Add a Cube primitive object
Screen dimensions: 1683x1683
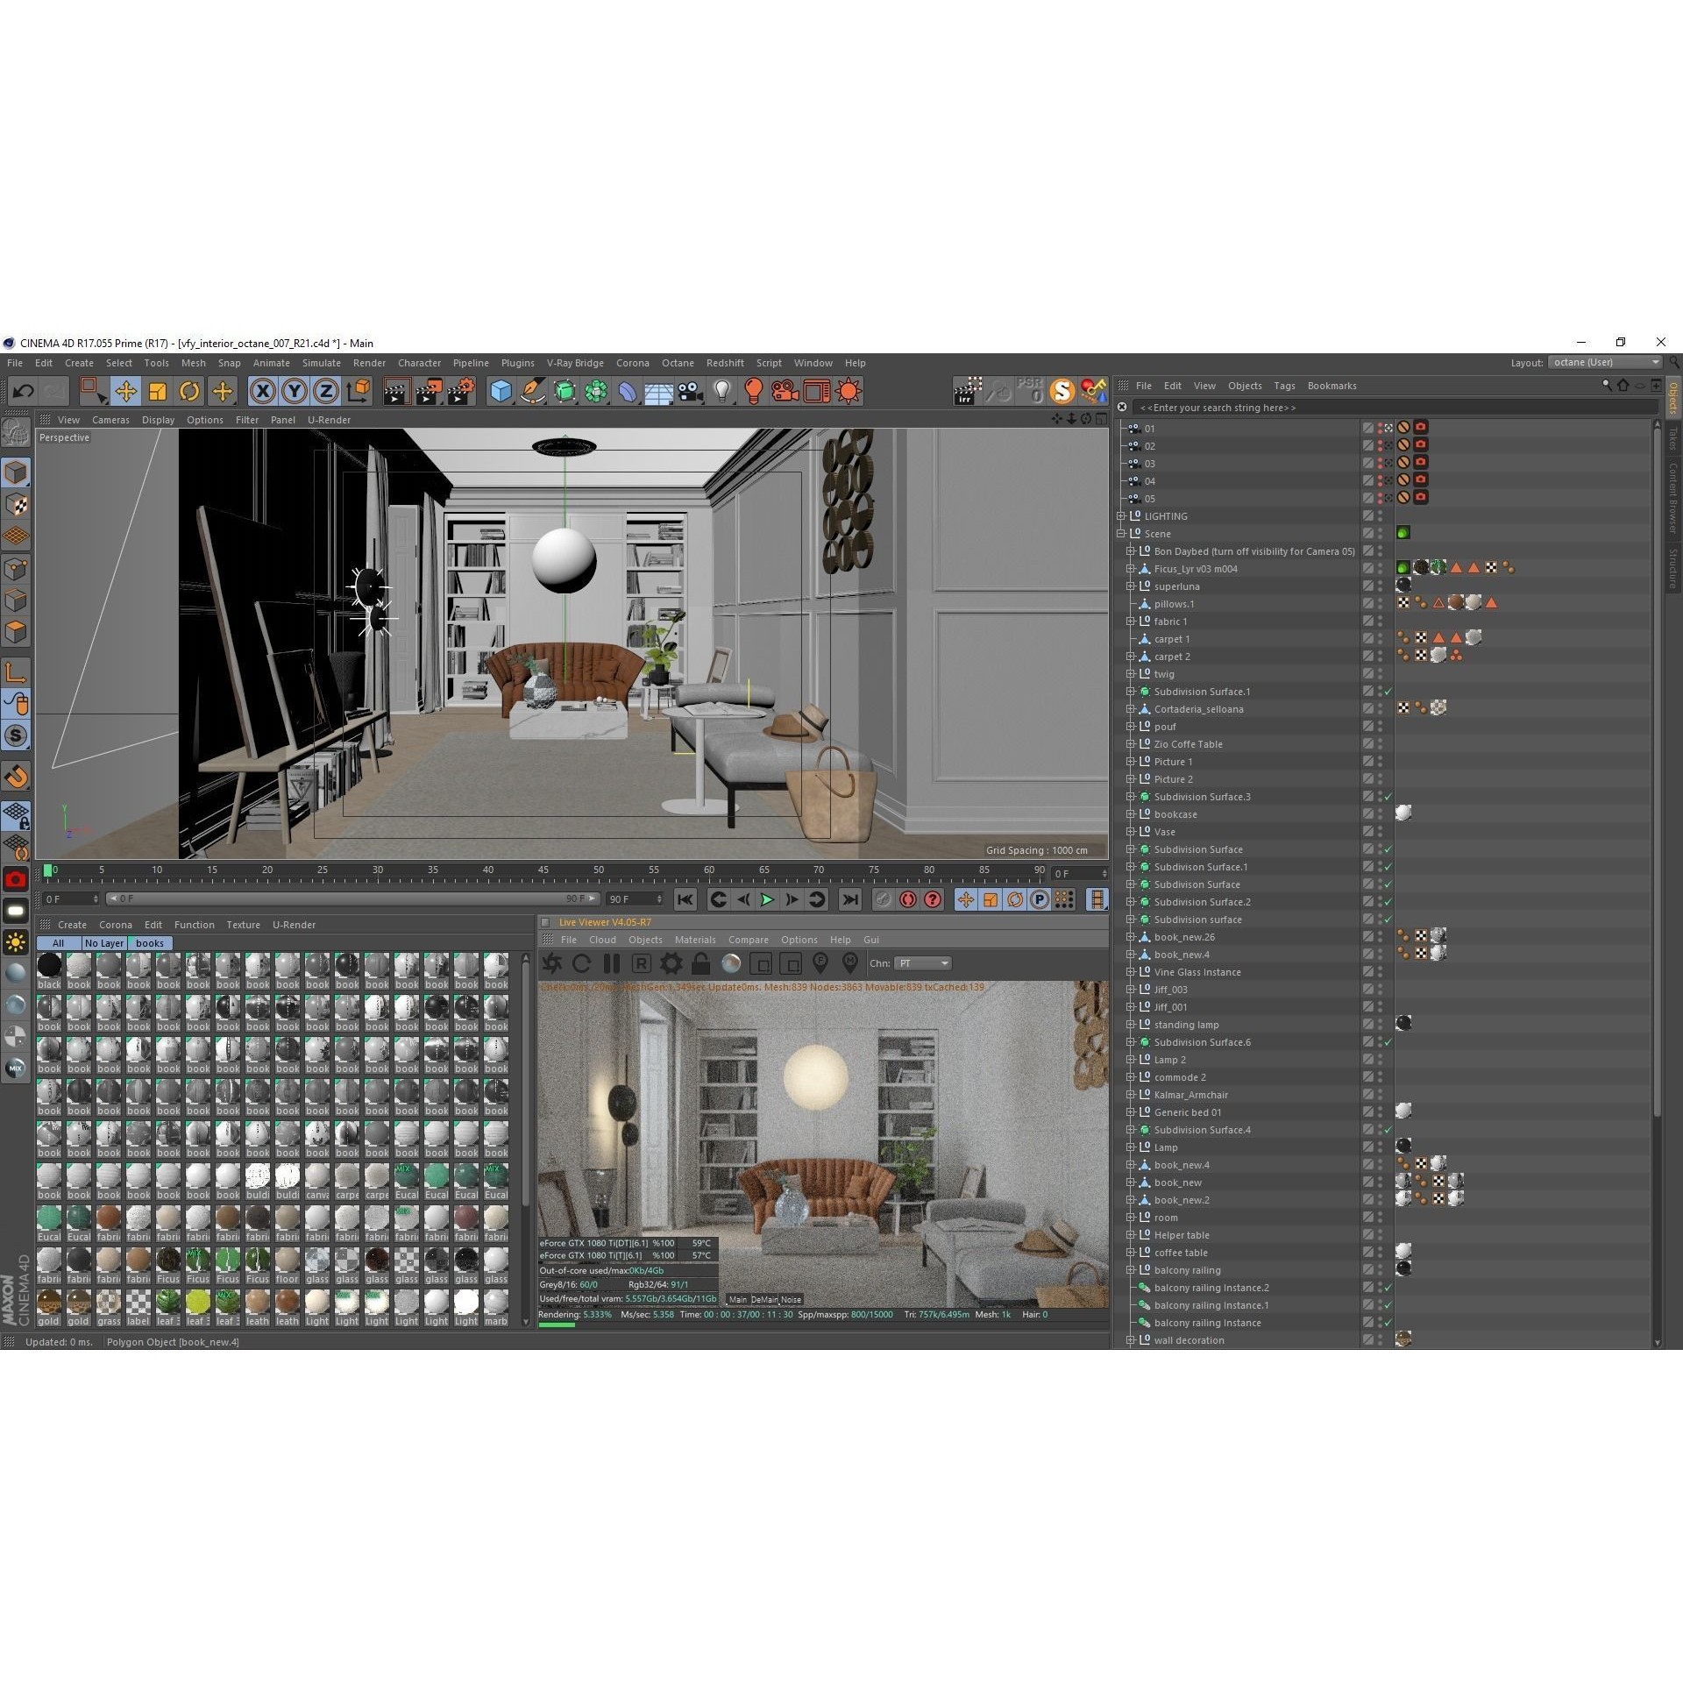(x=501, y=391)
